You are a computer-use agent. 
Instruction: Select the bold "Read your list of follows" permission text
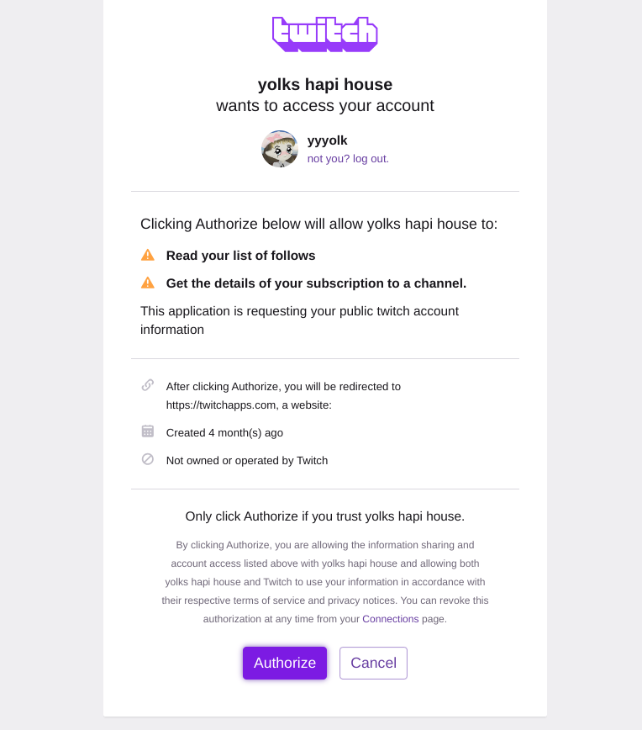click(x=240, y=256)
